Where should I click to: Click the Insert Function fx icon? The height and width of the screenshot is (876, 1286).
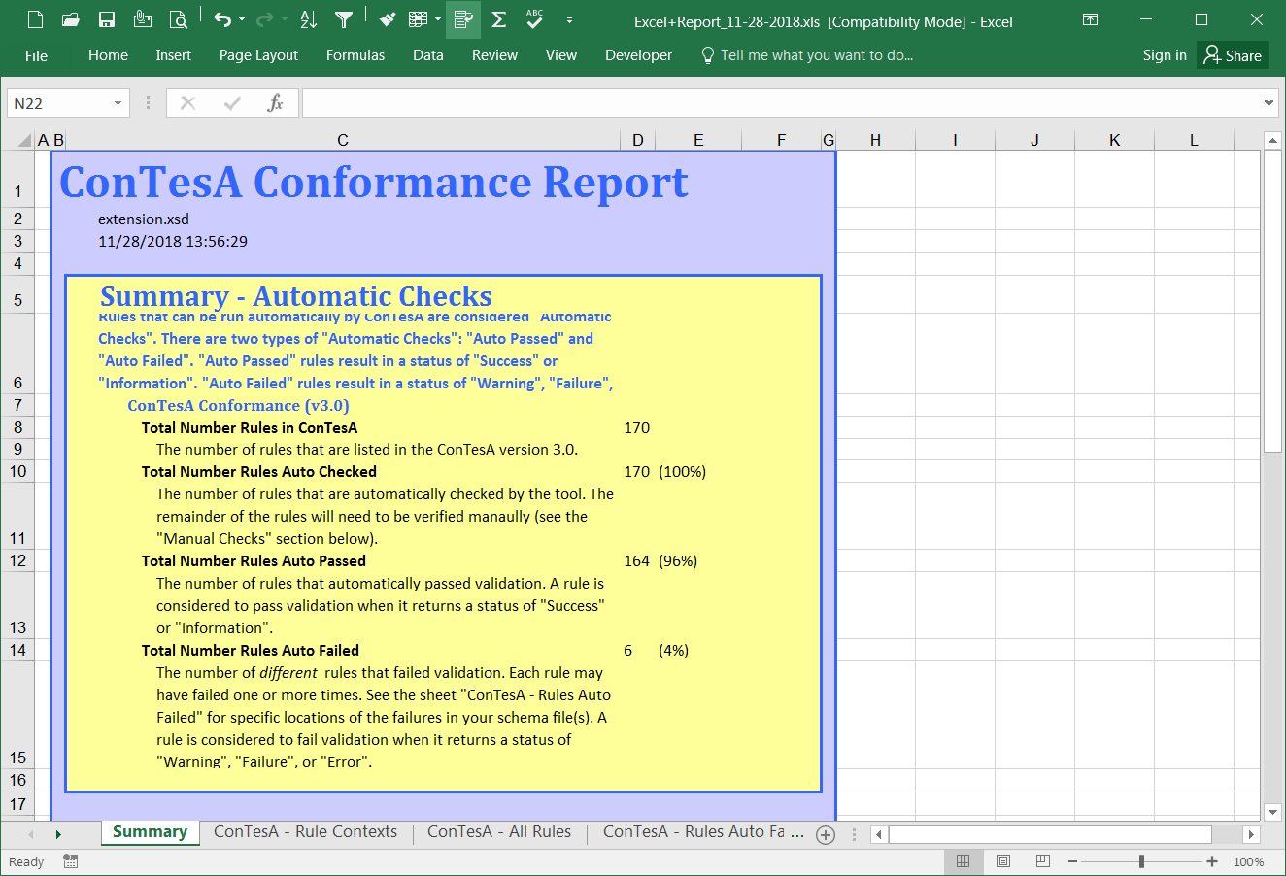click(x=276, y=103)
